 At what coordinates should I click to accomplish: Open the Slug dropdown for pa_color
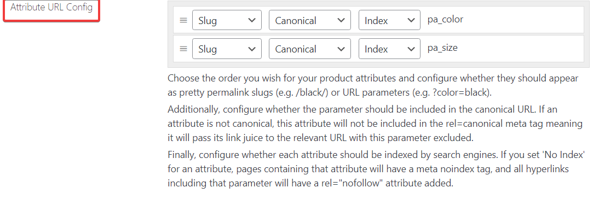227,20
